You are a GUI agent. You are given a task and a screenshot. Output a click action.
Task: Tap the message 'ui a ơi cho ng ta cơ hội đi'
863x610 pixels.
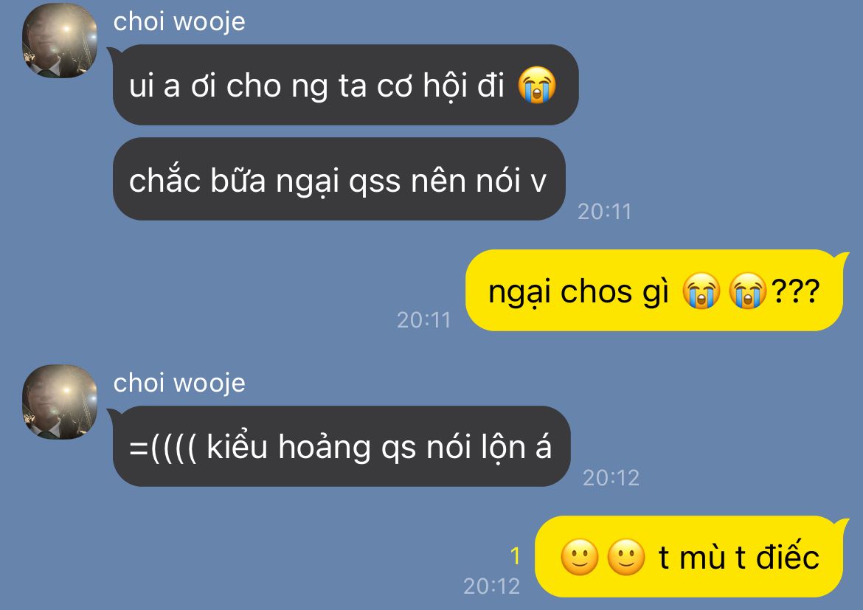[345, 85]
